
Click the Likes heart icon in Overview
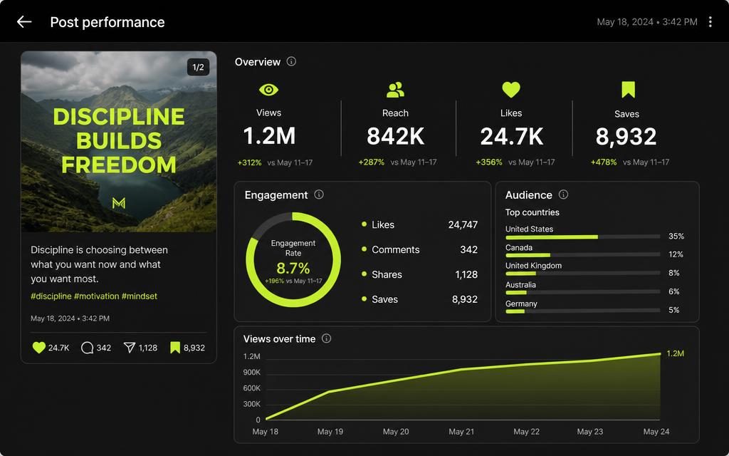(511, 89)
